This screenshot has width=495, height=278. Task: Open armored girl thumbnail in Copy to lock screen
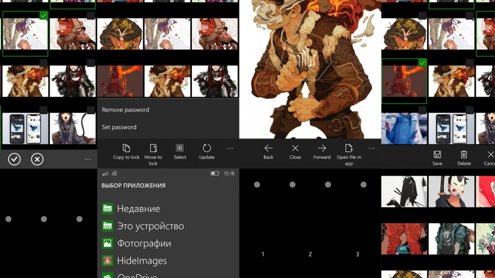coord(215,81)
